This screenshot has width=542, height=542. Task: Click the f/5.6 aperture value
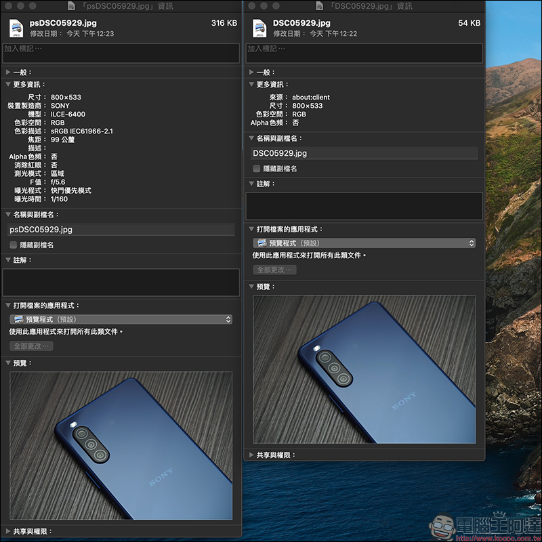[x=58, y=182]
